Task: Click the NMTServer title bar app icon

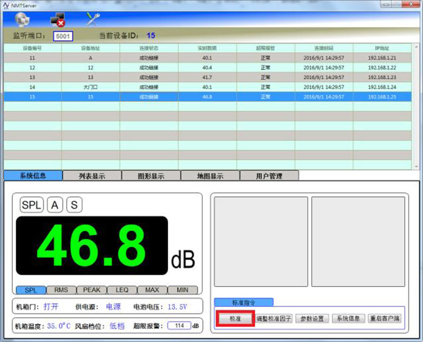Action: point(6,4)
